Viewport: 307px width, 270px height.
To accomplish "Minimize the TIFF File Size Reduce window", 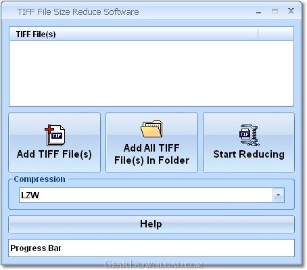I will [259, 12].
